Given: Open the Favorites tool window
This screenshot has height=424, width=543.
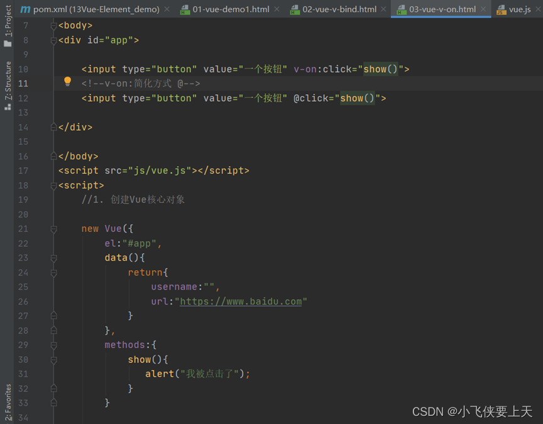Looking at the screenshot, I should [x=8, y=403].
